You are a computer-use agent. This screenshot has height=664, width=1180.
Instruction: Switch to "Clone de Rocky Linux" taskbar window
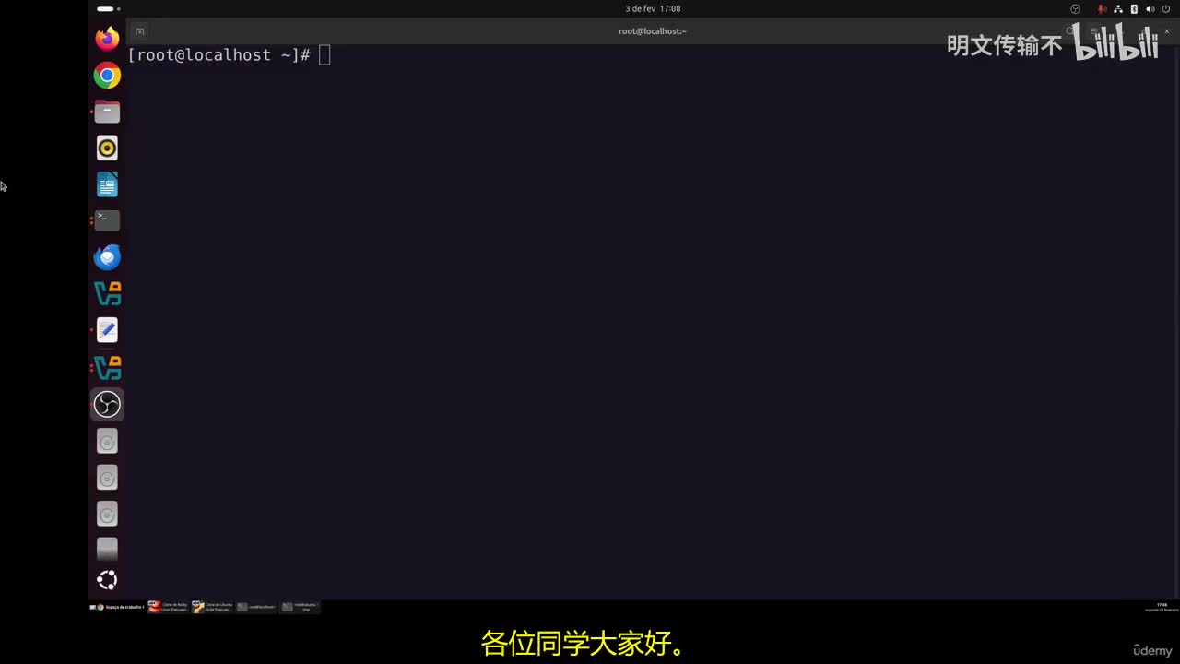(x=169, y=607)
